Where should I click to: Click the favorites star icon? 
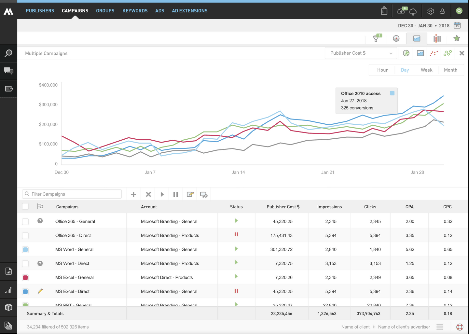(x=457, y=38)
